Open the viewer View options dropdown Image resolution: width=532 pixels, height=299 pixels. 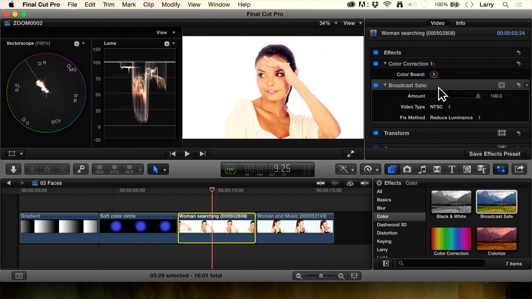[x=352, y=23]
